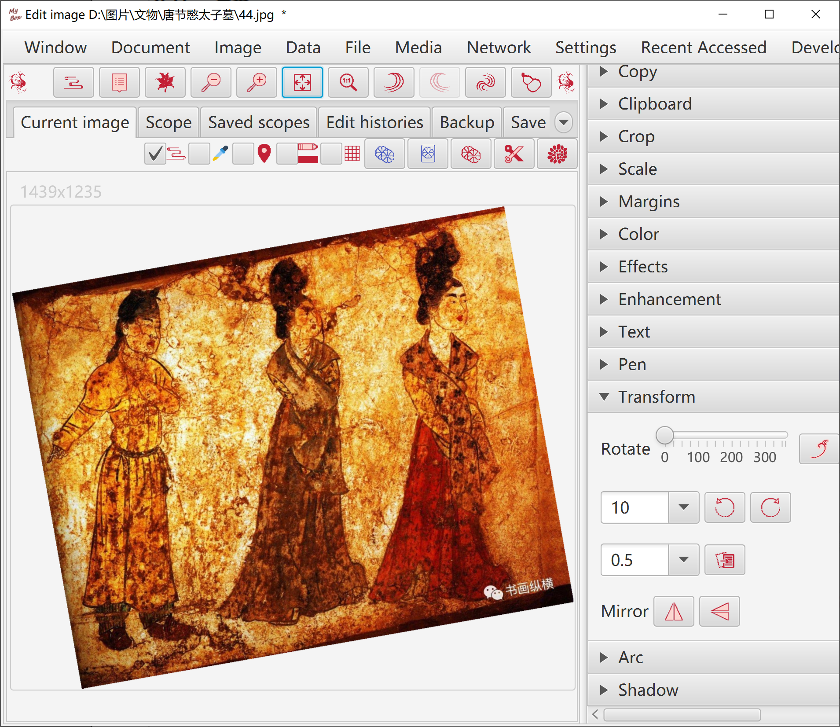Expand the Color panel
The height and width of the screenshot is (727, 840).
[713, 234]
